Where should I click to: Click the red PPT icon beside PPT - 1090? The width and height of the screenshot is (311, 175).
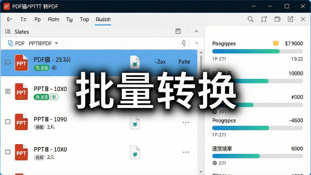(21, 122)
